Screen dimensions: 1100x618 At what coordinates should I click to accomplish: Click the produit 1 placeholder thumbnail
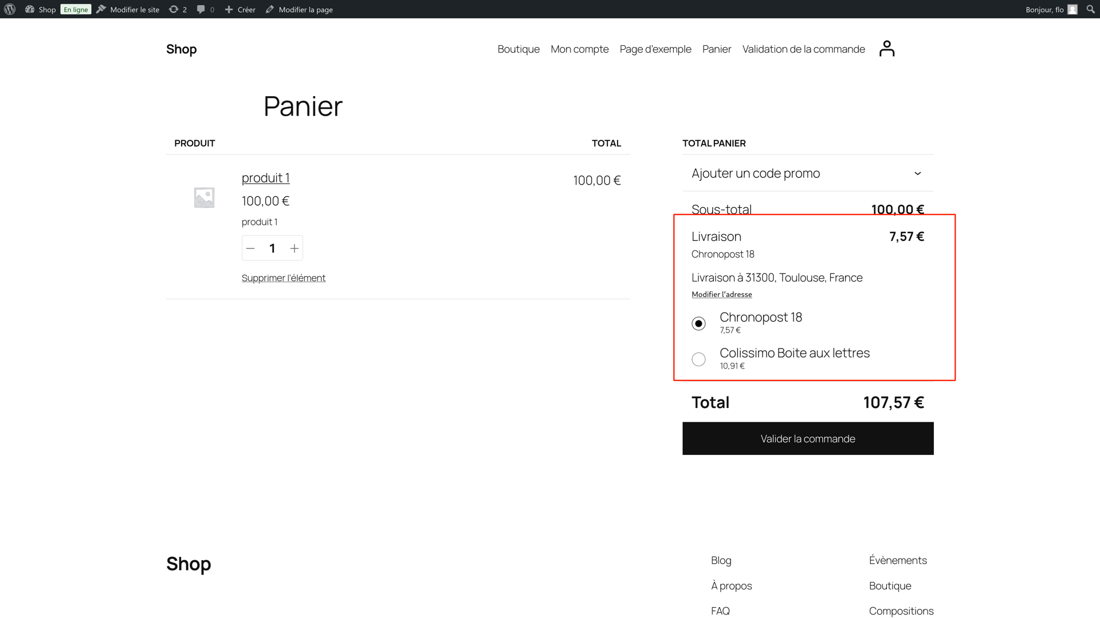pos(204,197)
